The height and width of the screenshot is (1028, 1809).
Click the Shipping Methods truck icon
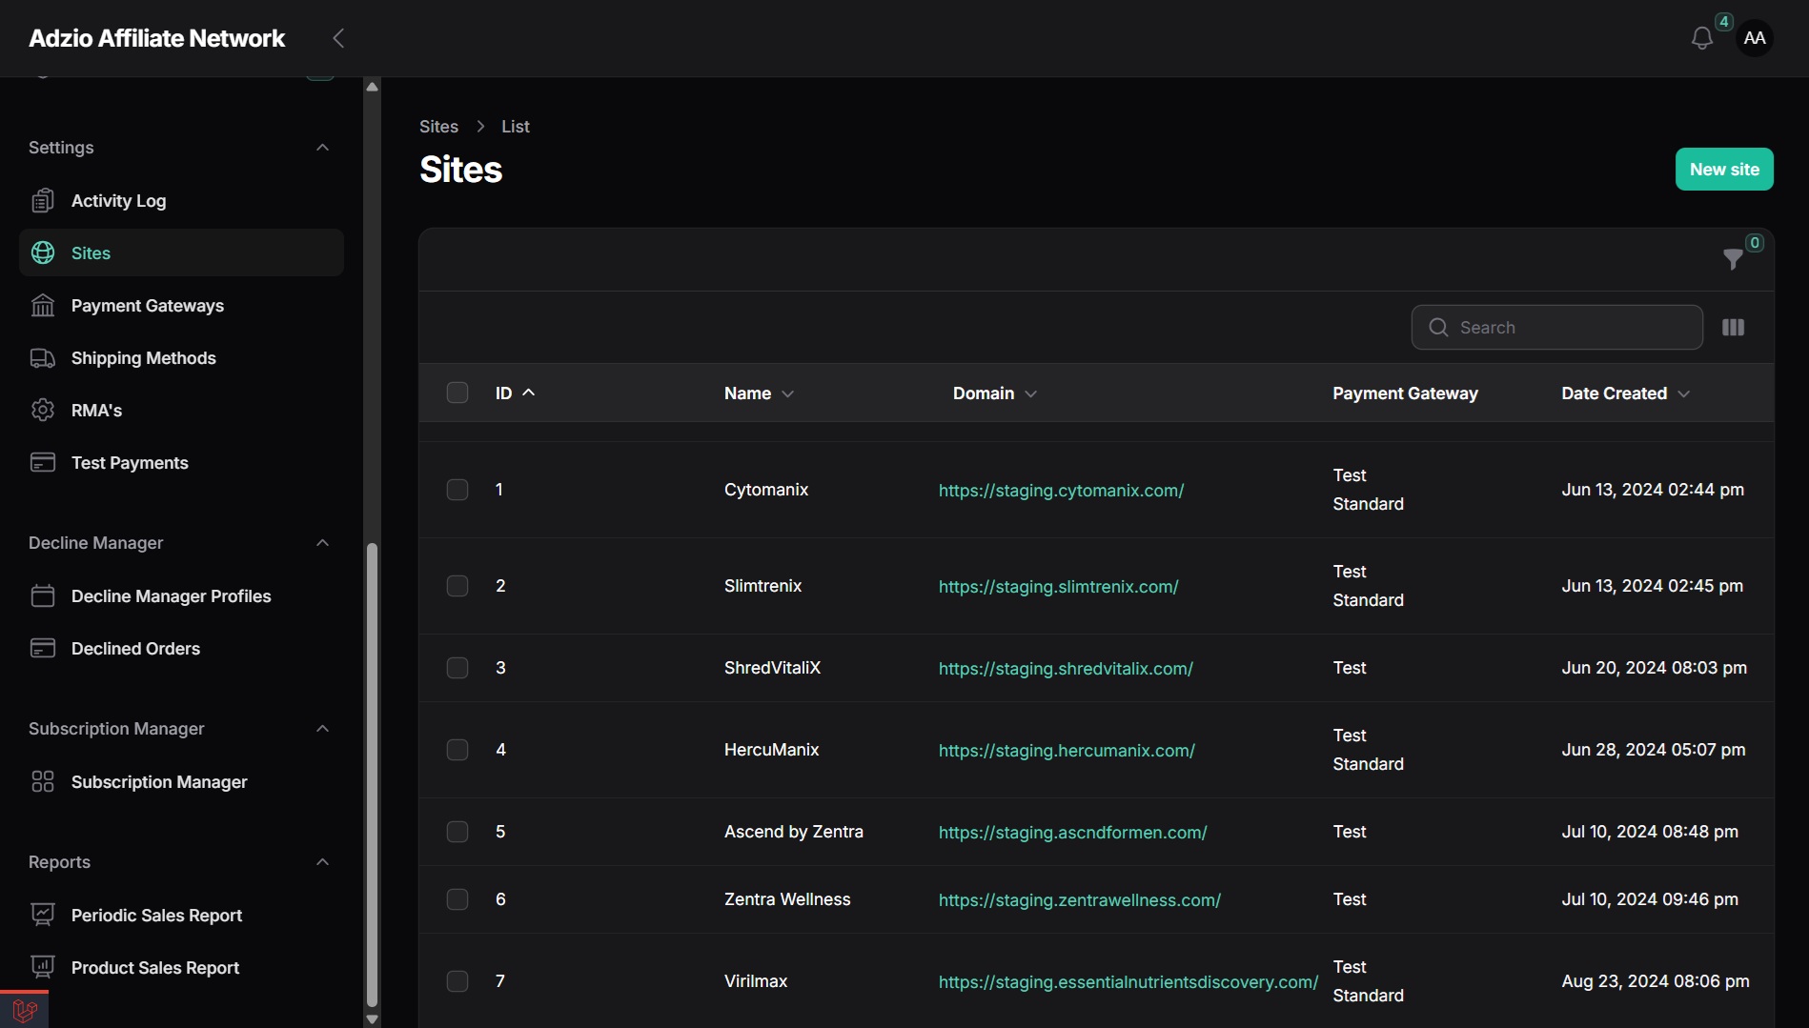[43, 358]
